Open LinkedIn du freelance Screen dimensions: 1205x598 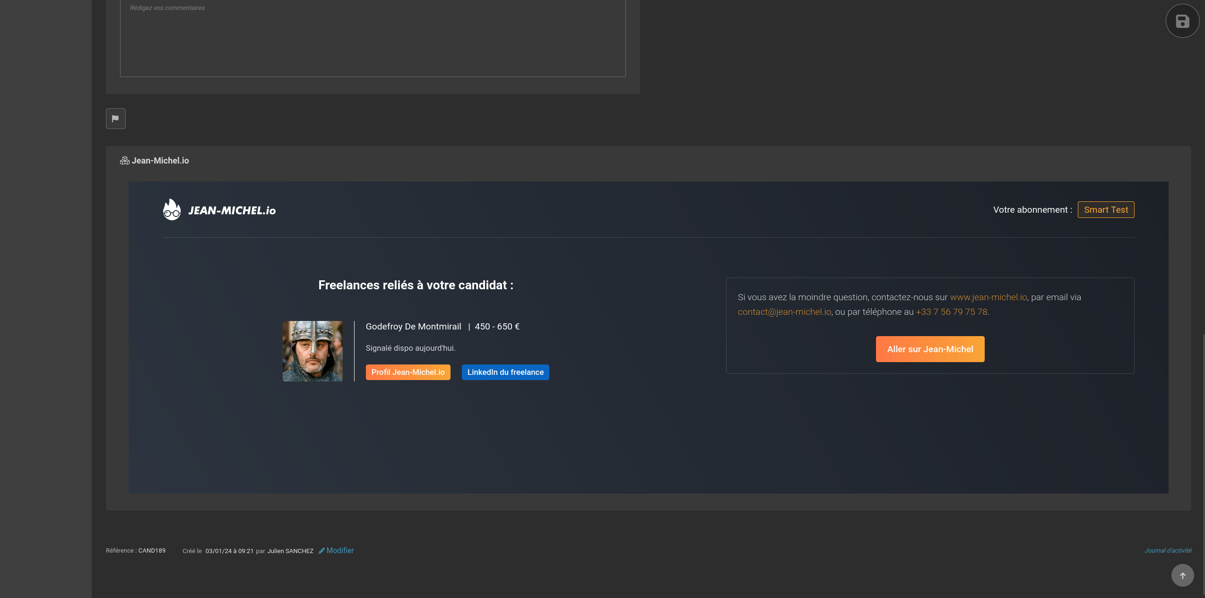[505, 372]
